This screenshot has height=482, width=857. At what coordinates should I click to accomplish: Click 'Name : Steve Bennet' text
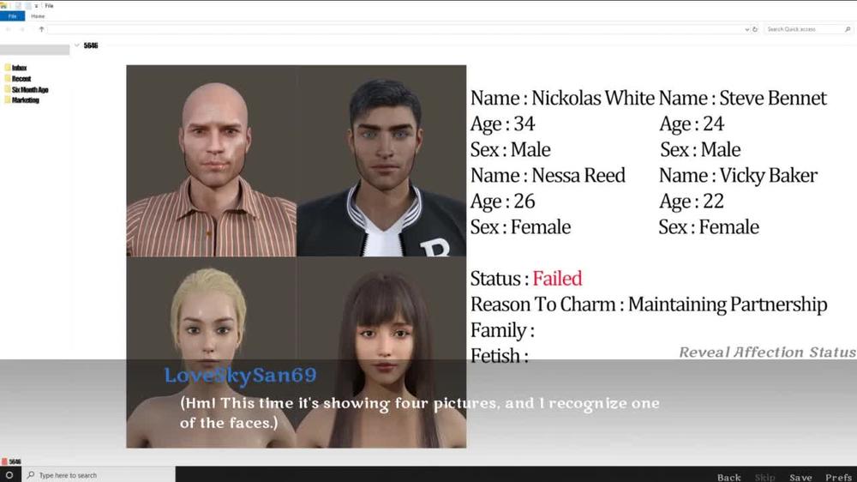click(x=743, y=98)
